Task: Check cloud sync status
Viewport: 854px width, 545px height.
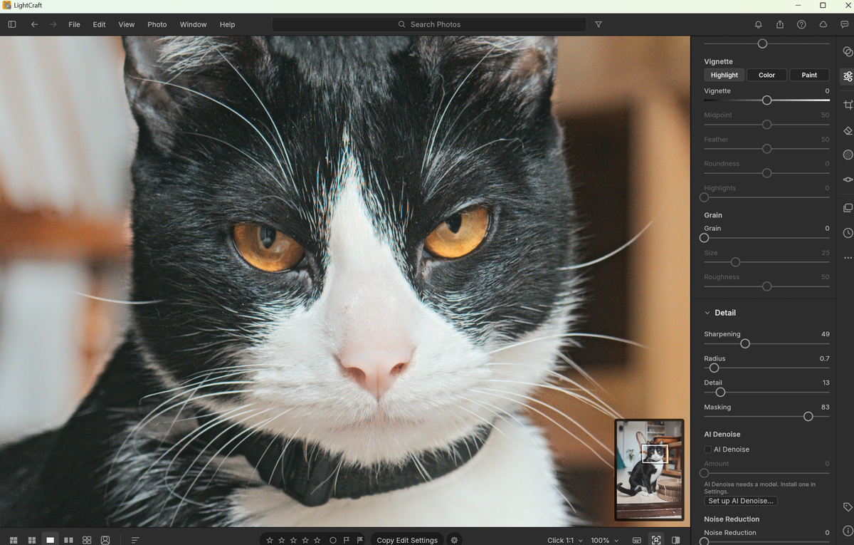Action: click(x=823, y=24)
